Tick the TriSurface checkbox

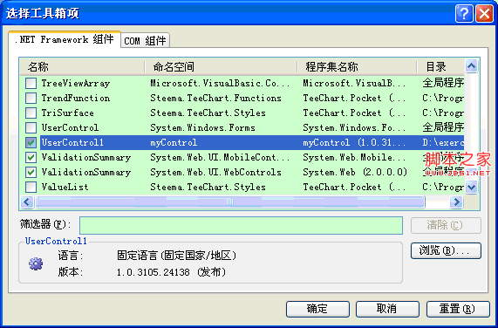click(x=31, y=113)
